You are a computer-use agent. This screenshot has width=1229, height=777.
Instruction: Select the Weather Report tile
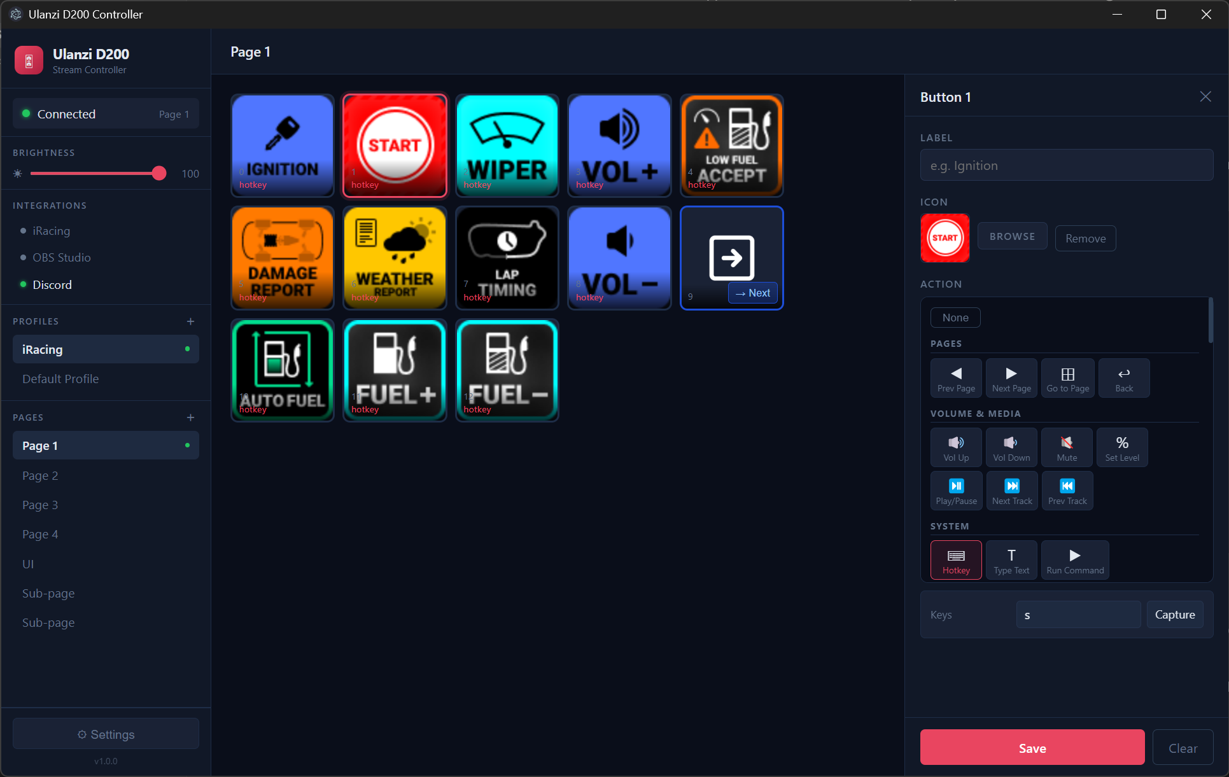[x=395, y=258]
